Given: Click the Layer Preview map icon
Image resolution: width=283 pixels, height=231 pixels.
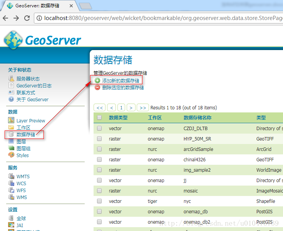Looking at the screenshot, I should click(11, 120).
